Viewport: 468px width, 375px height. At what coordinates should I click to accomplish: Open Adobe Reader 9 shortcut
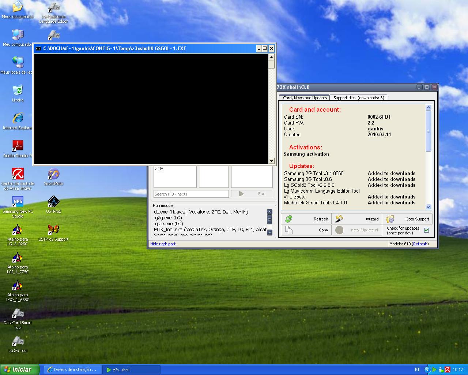tap(17, 149)
